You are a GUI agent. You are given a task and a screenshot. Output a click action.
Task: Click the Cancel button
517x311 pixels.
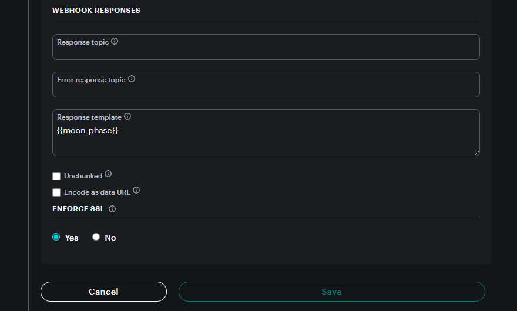tap(103, 292)
